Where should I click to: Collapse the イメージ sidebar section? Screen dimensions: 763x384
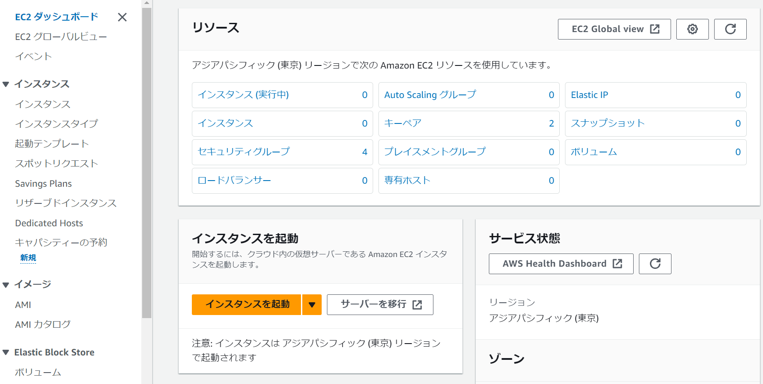[x=6, y=285]
